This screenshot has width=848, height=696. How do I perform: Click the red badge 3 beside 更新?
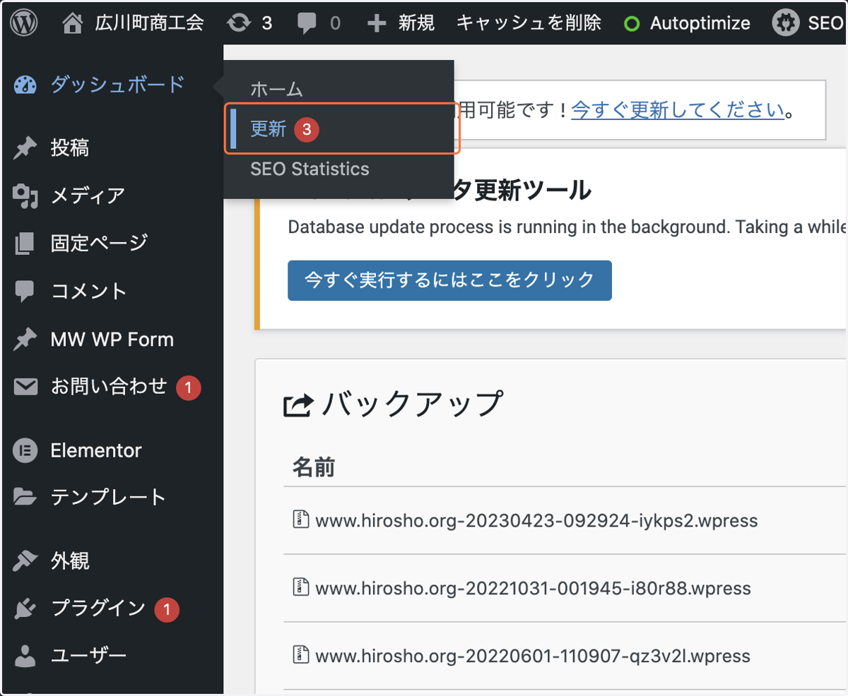tap(307, 129)
